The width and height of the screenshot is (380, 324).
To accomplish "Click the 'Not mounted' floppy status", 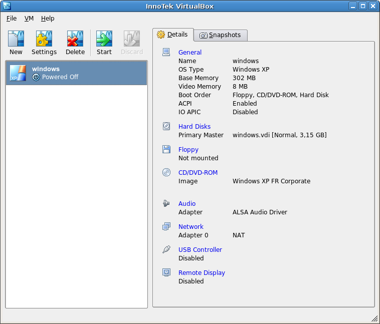I will [198, 158].
